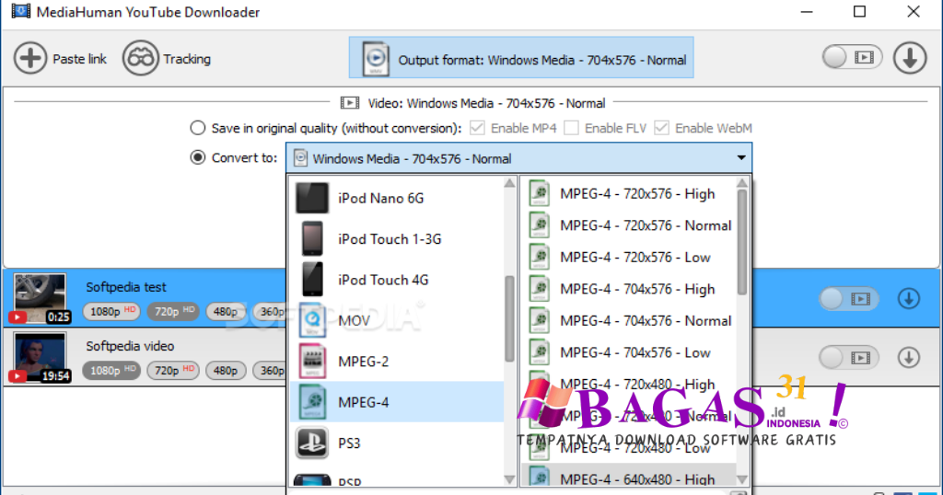Click the MPEG-2 clapperboard file icon
943x495 pixels.
coord(312,361)
